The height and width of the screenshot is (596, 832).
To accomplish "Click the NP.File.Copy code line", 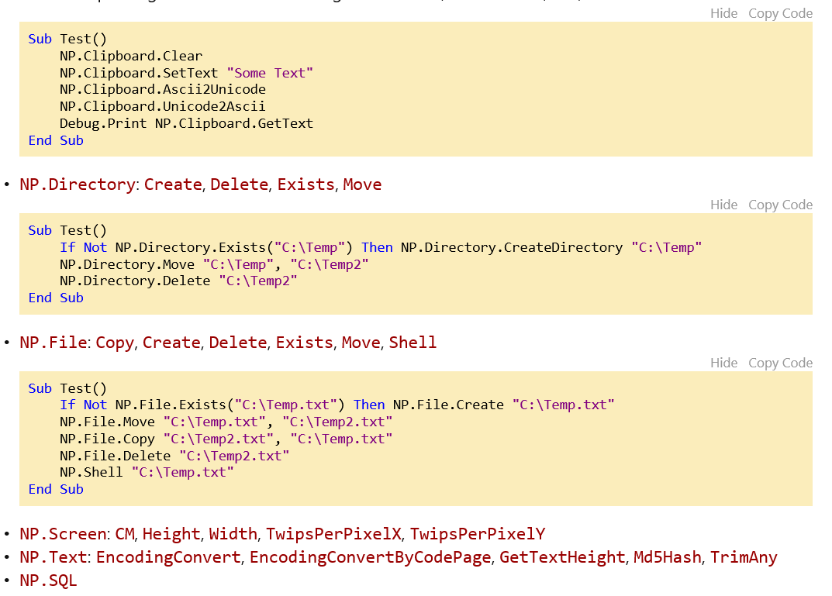I will pos(226,439).
